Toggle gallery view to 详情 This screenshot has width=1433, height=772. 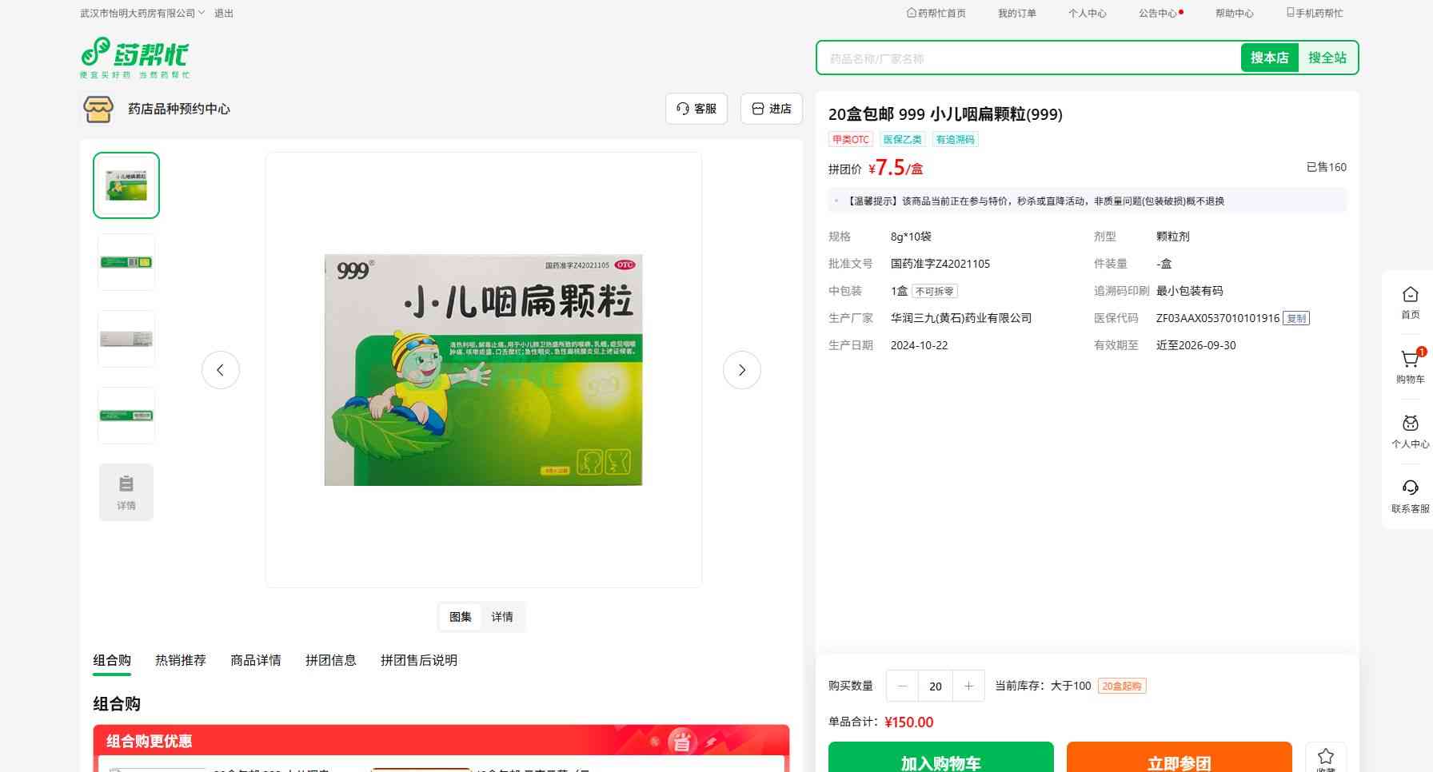(502, 617)
